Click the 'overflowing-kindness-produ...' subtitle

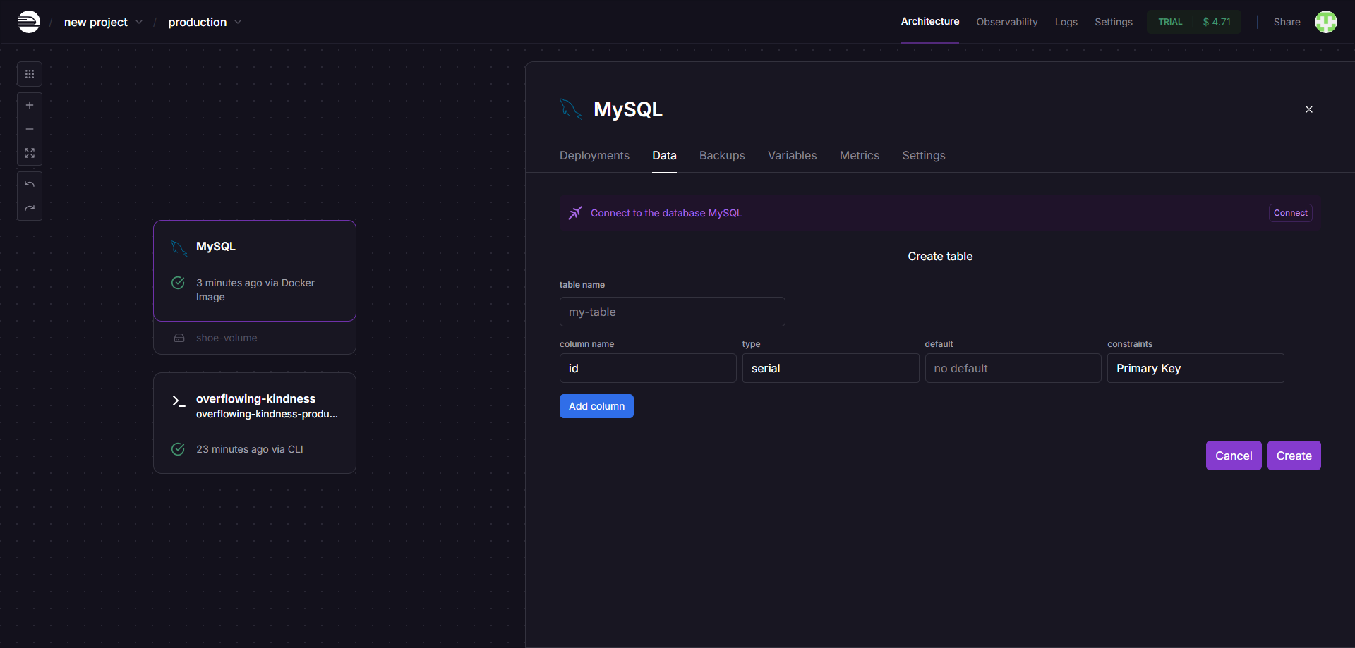[267, 414]
